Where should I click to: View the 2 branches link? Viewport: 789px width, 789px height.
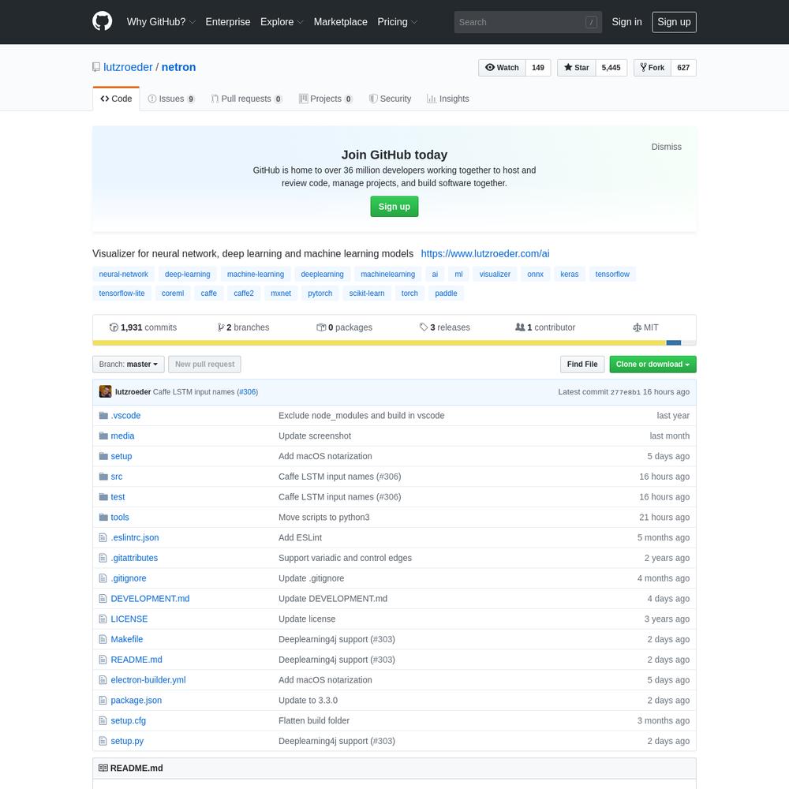(x=243, y=327)
